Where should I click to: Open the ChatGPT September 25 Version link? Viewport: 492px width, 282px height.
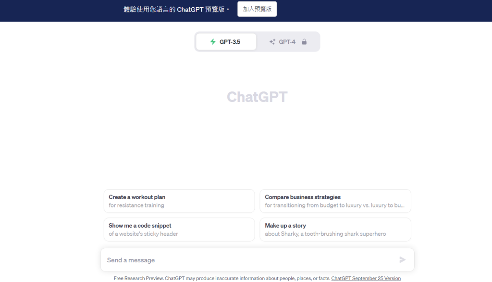click(366, 278)
